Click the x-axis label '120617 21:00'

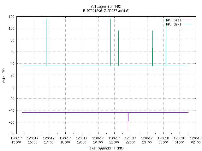pos(114,140)
